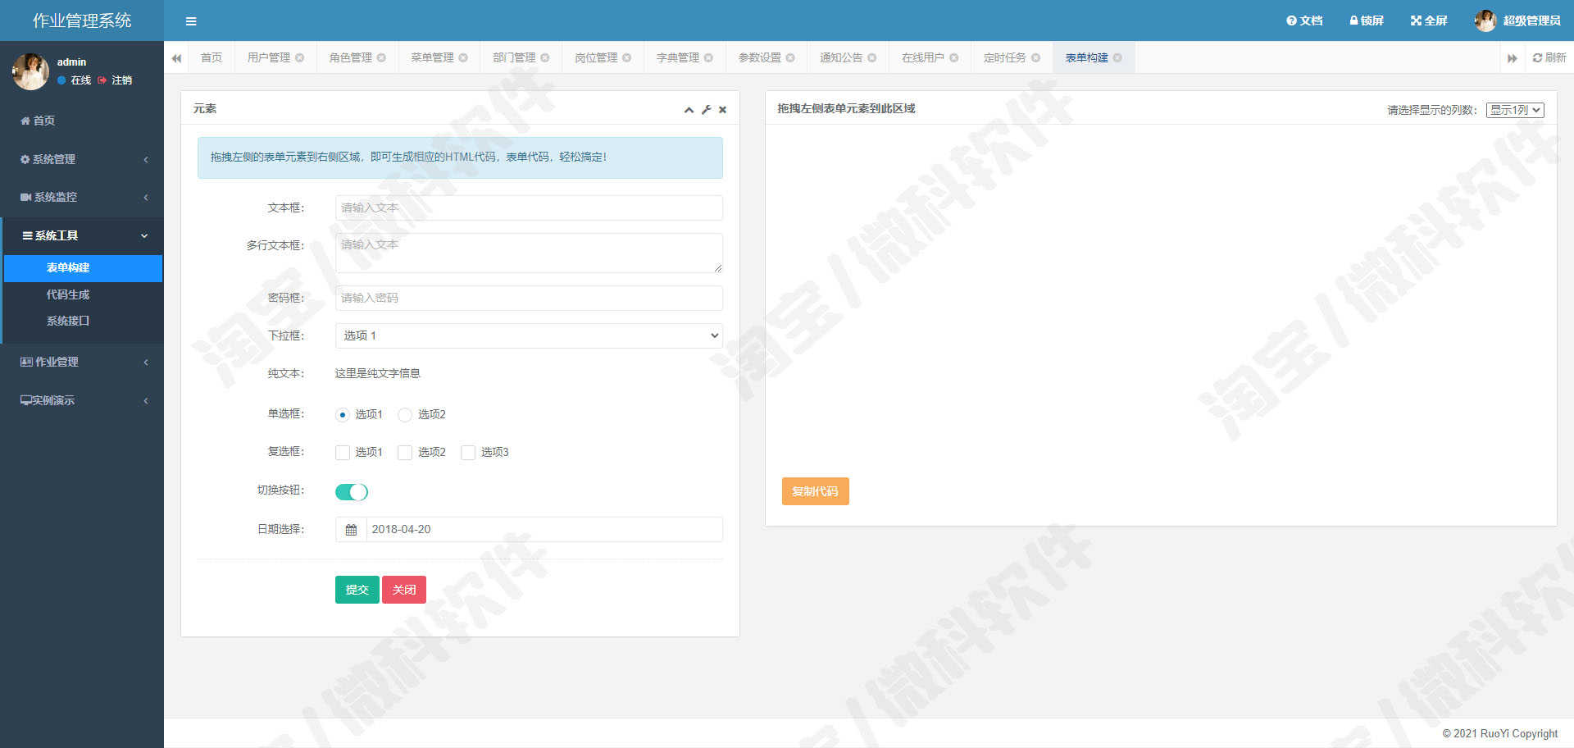
Task: Open 首页 in the sidebar
Action: 82,121
